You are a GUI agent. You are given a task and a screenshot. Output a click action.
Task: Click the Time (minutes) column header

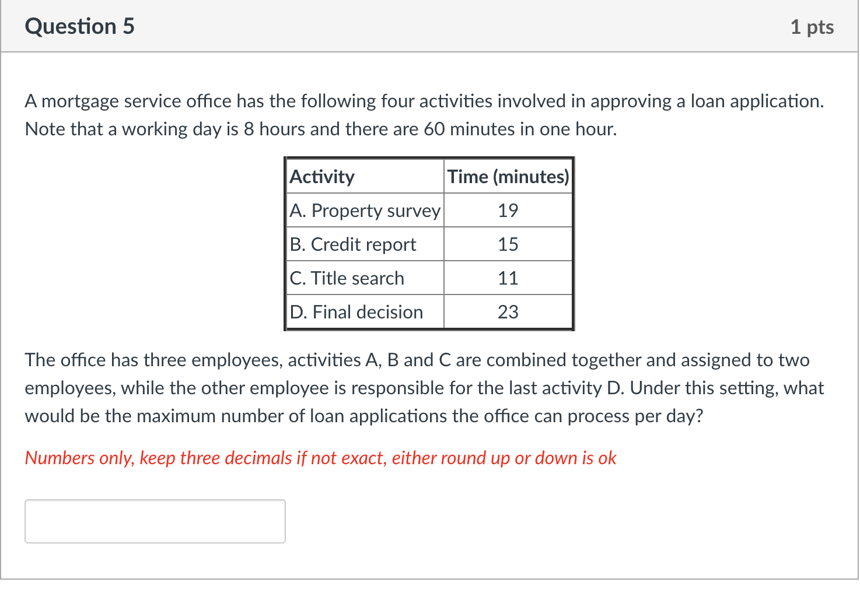pyautogui.click(x=508, y=176)
